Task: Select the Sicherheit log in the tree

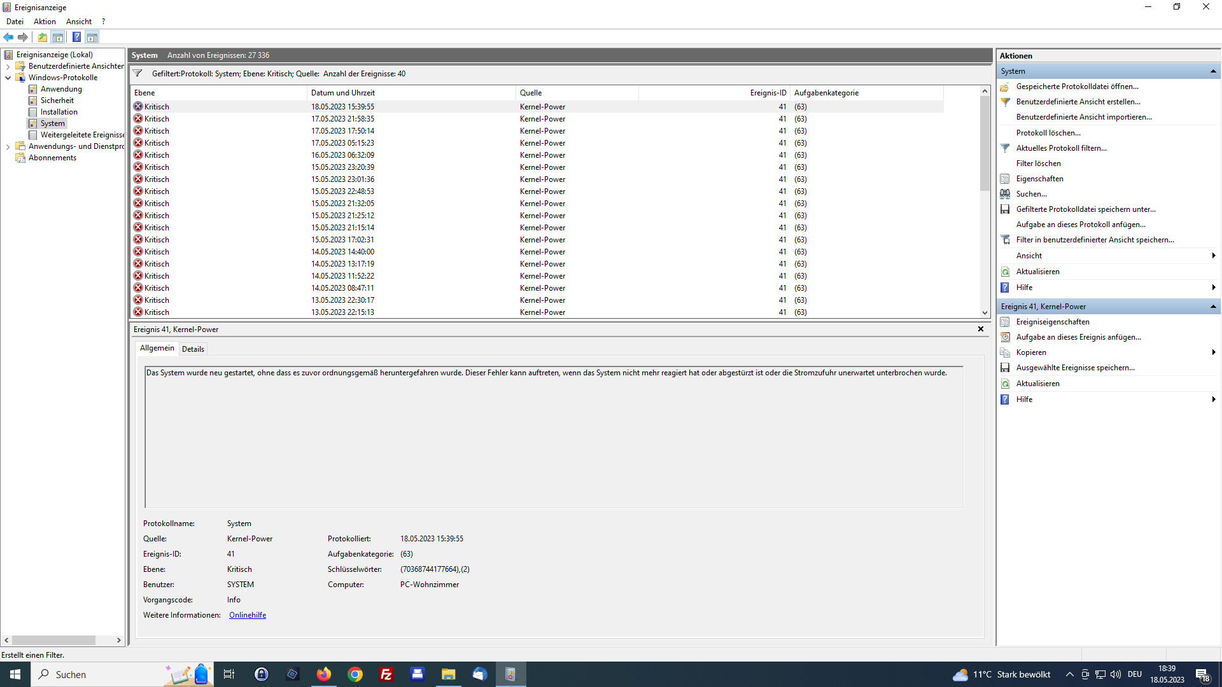Action: pyautogui.click(x=57, y=101)
